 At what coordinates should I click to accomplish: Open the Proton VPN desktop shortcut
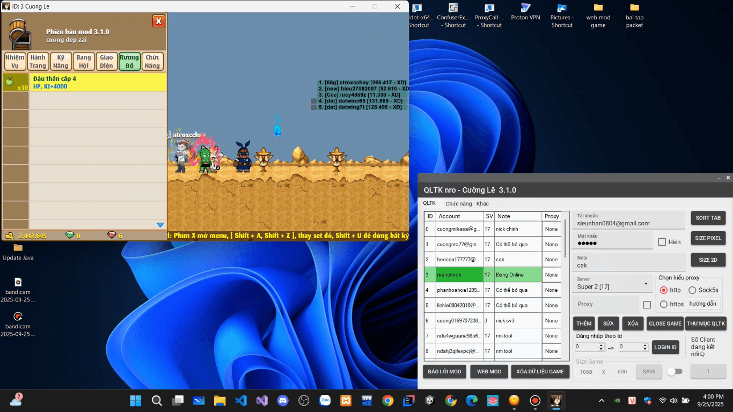525,13
